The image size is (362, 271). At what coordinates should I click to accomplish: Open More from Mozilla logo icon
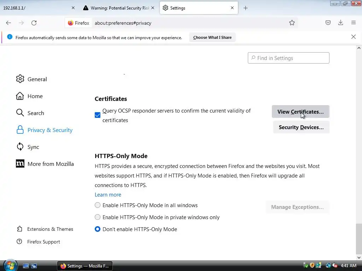20,164
